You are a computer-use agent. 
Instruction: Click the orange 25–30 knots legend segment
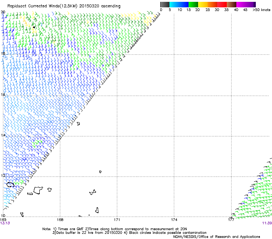point(212,4)
